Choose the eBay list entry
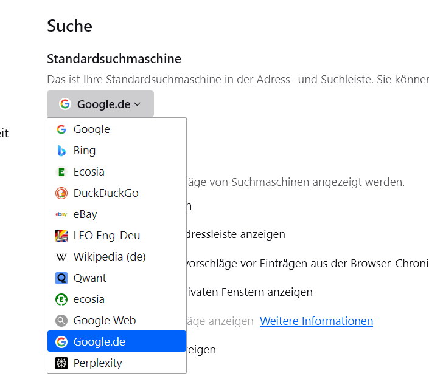Viewport: 429px width, 379px height. tap(85, 214)
